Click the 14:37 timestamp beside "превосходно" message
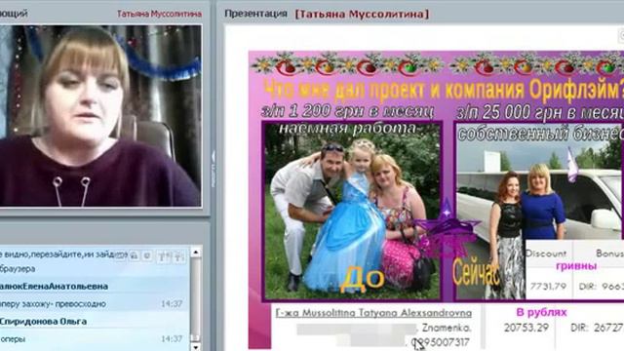The width and height of the screenshot is (624, 351). click(x=172, y=304)
